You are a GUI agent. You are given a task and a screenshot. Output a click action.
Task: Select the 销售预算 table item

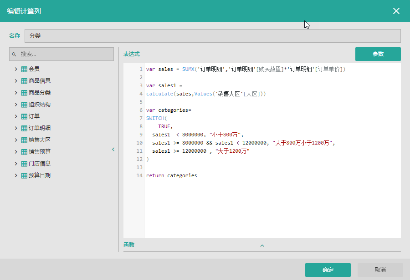point(40,152)
